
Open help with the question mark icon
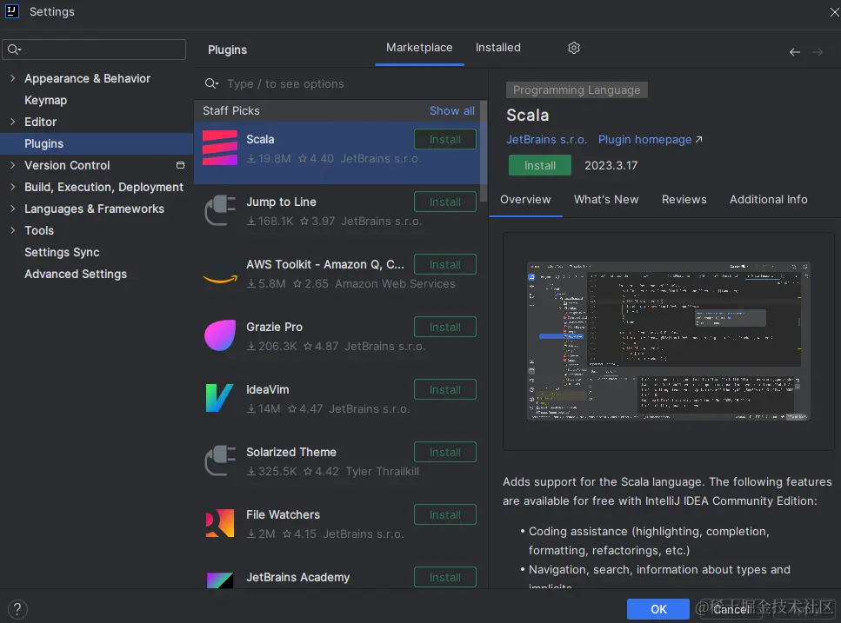click(17, 609)
